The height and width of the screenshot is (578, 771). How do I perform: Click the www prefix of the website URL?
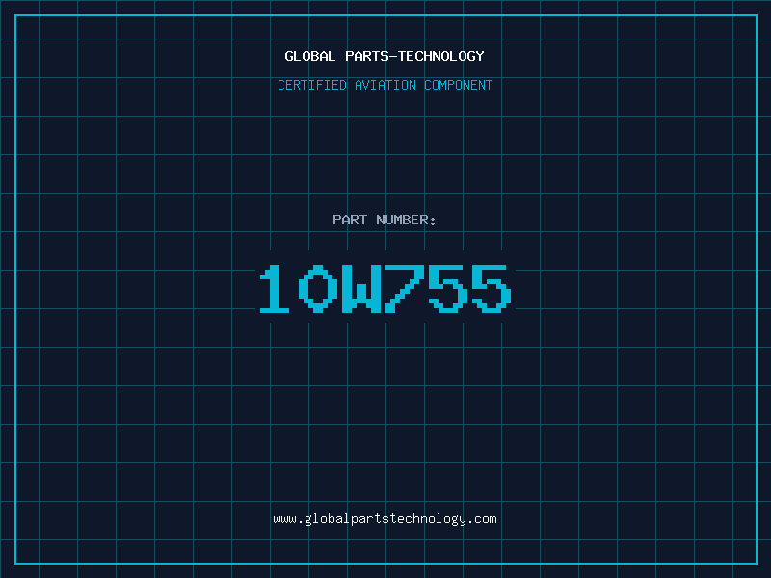284,520
